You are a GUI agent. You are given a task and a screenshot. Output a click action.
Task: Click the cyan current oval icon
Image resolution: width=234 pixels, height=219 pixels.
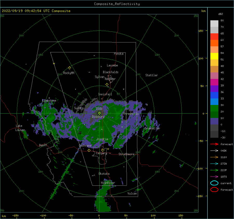(214, 183)
